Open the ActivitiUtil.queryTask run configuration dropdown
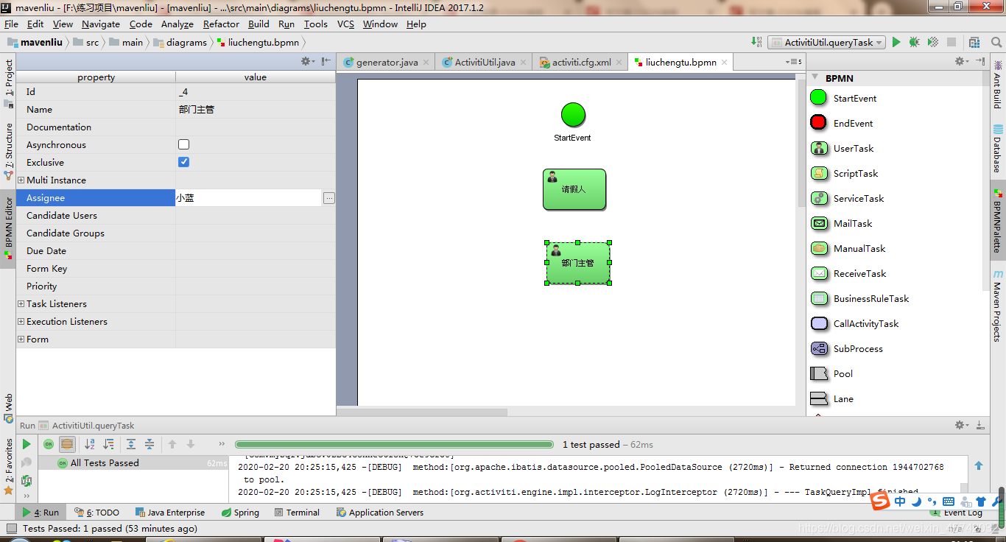 [826, 42]
